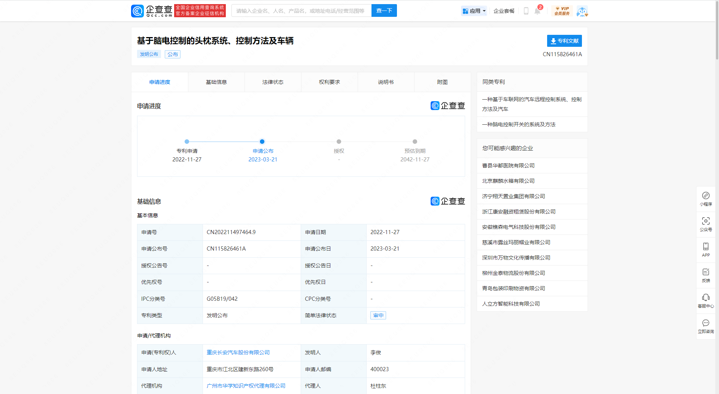Click applicant postcode 400023
The image size is (719, 394).
(x=379, y=369)
